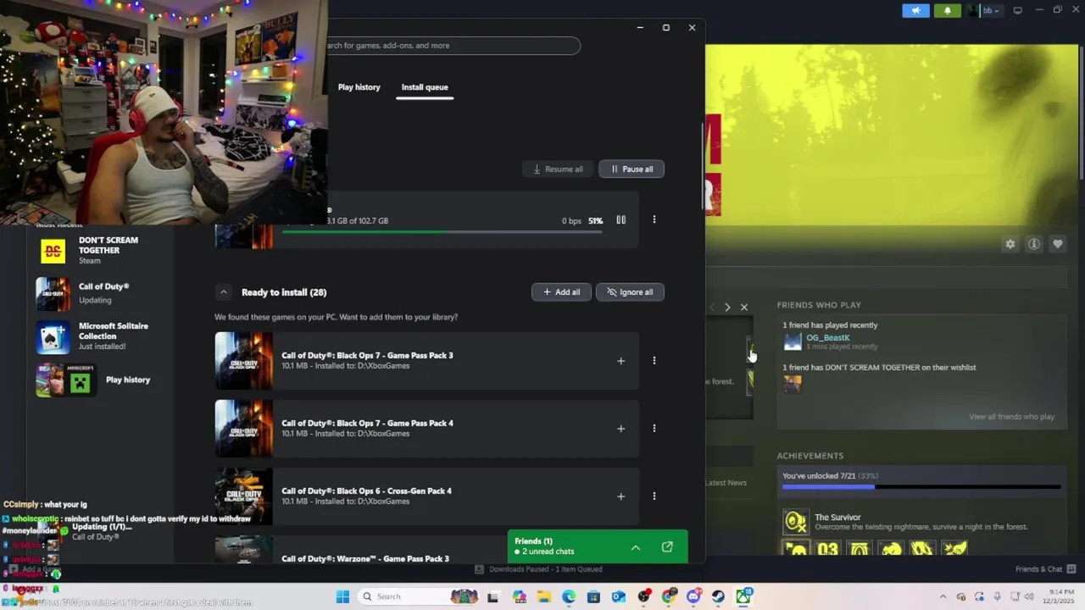Open Microsoft Store from the taskbar
The image size is (1085, 610).
click(593, 596)
